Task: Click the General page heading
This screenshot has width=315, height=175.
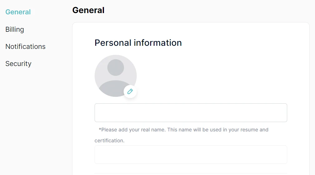Action: [88, 10]
